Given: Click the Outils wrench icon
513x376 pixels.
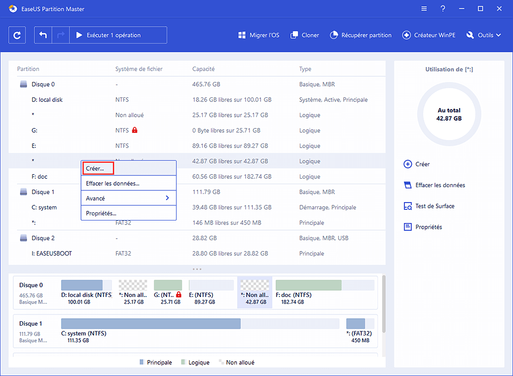Looking at the screenshot, I should coord(470,35).
